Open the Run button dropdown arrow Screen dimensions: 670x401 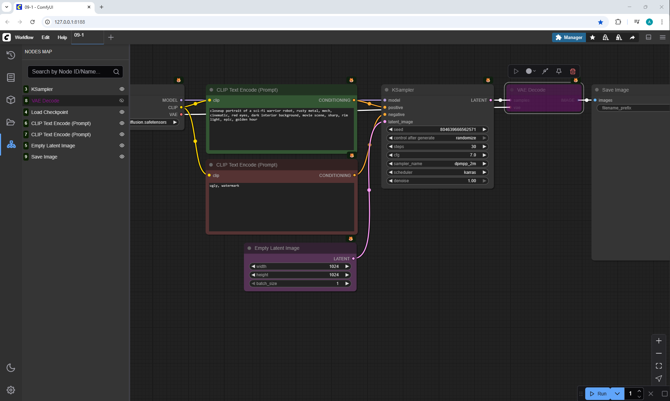pyautogui.click(x=617, y=394)
